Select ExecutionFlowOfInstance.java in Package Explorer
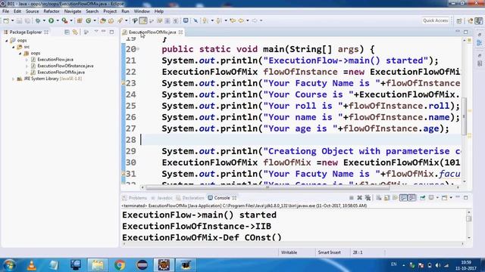Screen dimensions: 485x272 [x=65, y=66]
